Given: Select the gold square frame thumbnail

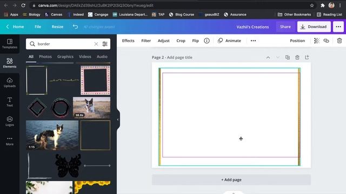Looking at the screenshot, I should [x=95, y=135].
